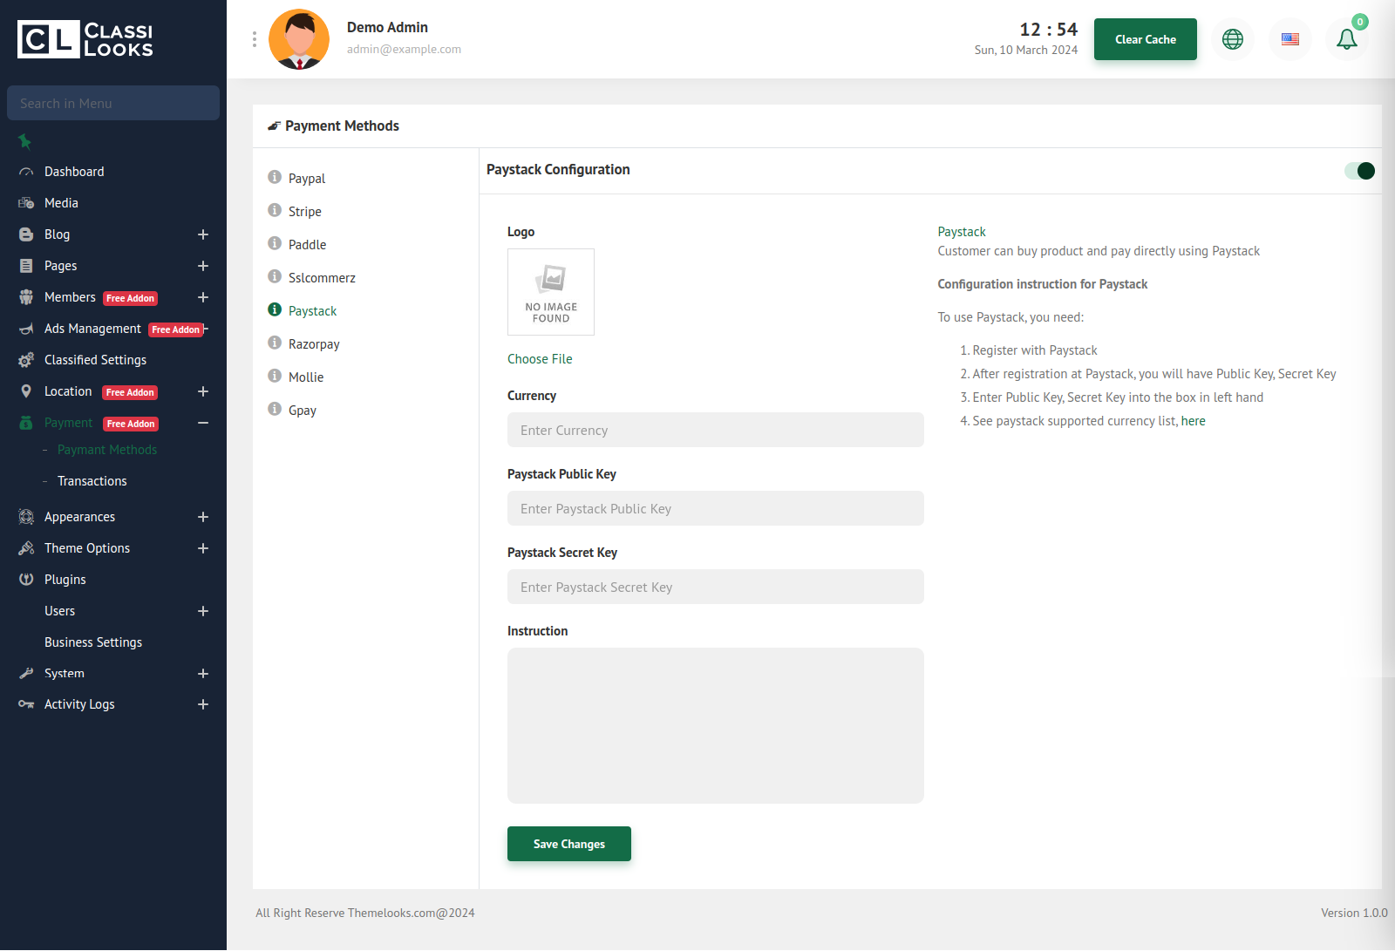This screenshot has width=1395, height=951.
Task: Open Transactions in the sidebar
Action: pos(92,481)
